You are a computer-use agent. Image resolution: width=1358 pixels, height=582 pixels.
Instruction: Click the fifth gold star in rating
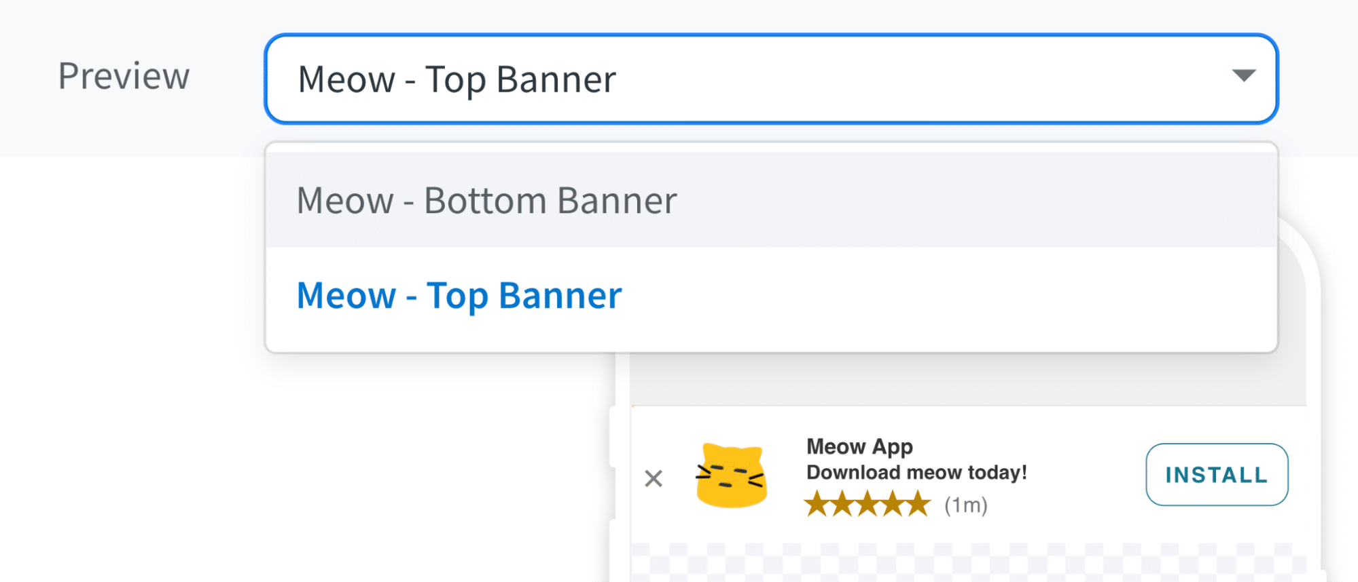coord(918,505)
